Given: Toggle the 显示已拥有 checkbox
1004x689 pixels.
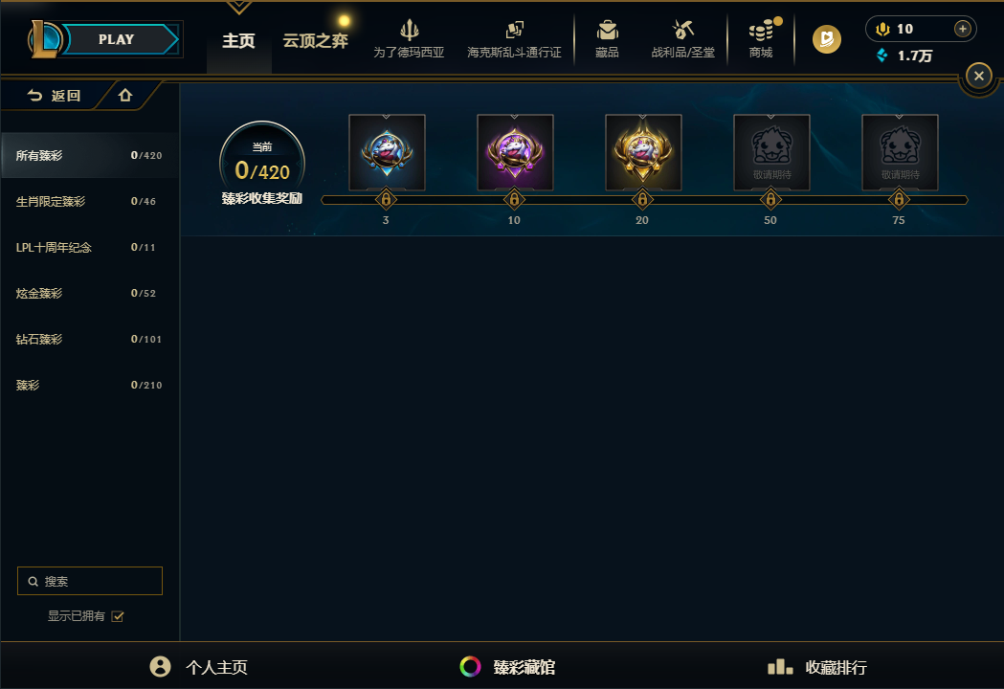Looking at the screenshot, I should 117,616.
